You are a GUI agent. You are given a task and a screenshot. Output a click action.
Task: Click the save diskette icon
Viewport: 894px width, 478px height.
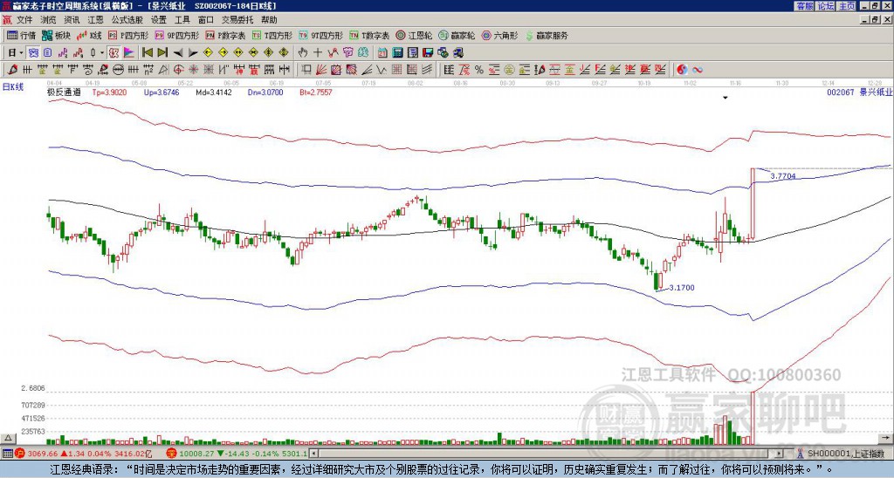(428, 53)
